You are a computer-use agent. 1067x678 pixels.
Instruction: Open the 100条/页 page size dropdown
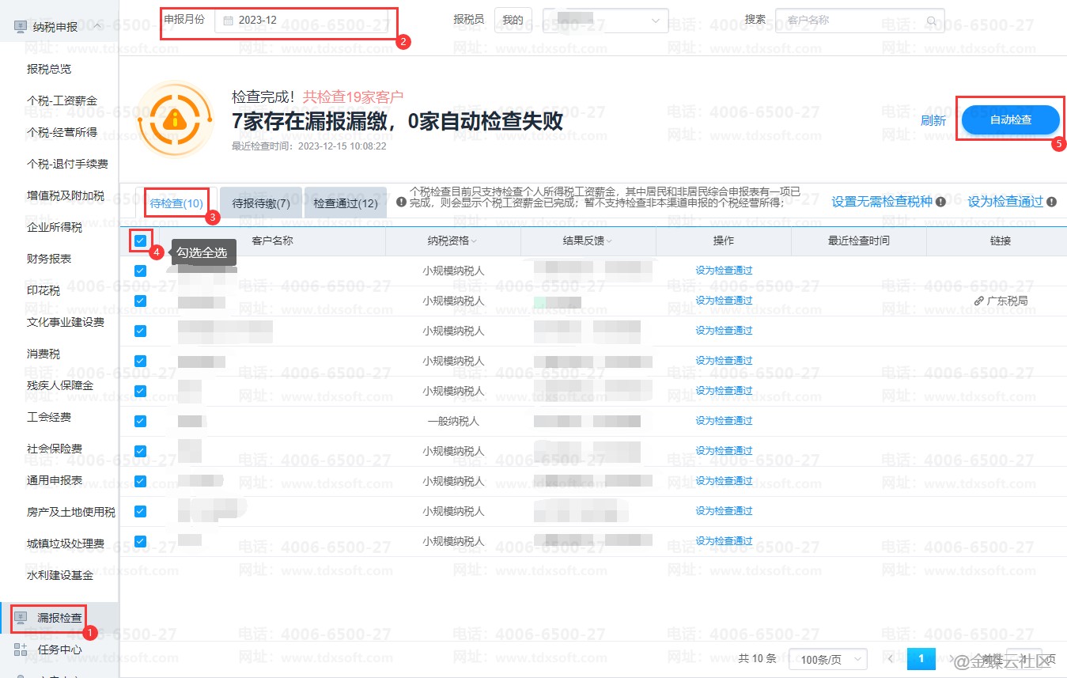coord(827,659)
